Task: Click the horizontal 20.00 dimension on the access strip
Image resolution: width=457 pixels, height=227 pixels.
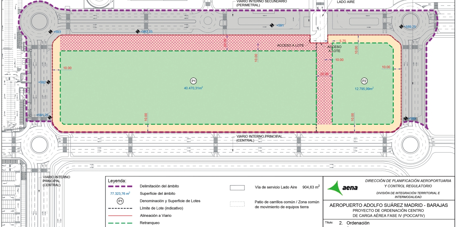Action: pos(324,74)
